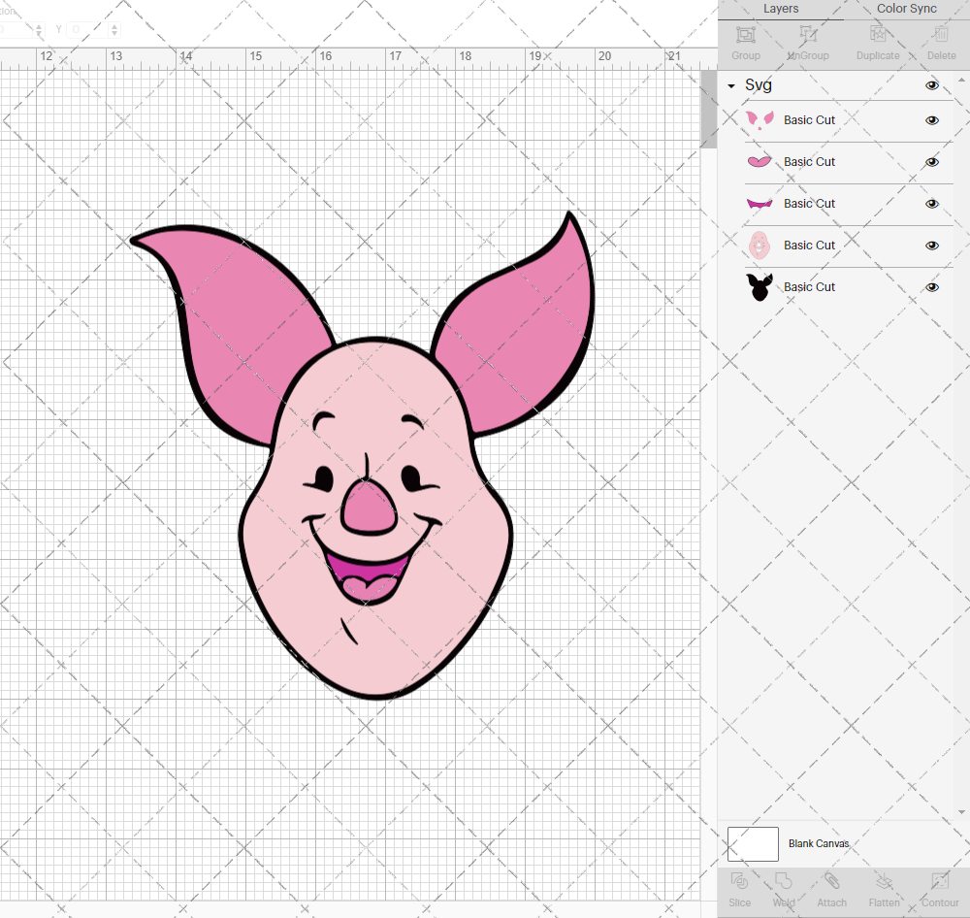This screenshot has width=970, height=918.
Task: Hide the pink tongue Basic Cut layer
Action: pos(931,162)
